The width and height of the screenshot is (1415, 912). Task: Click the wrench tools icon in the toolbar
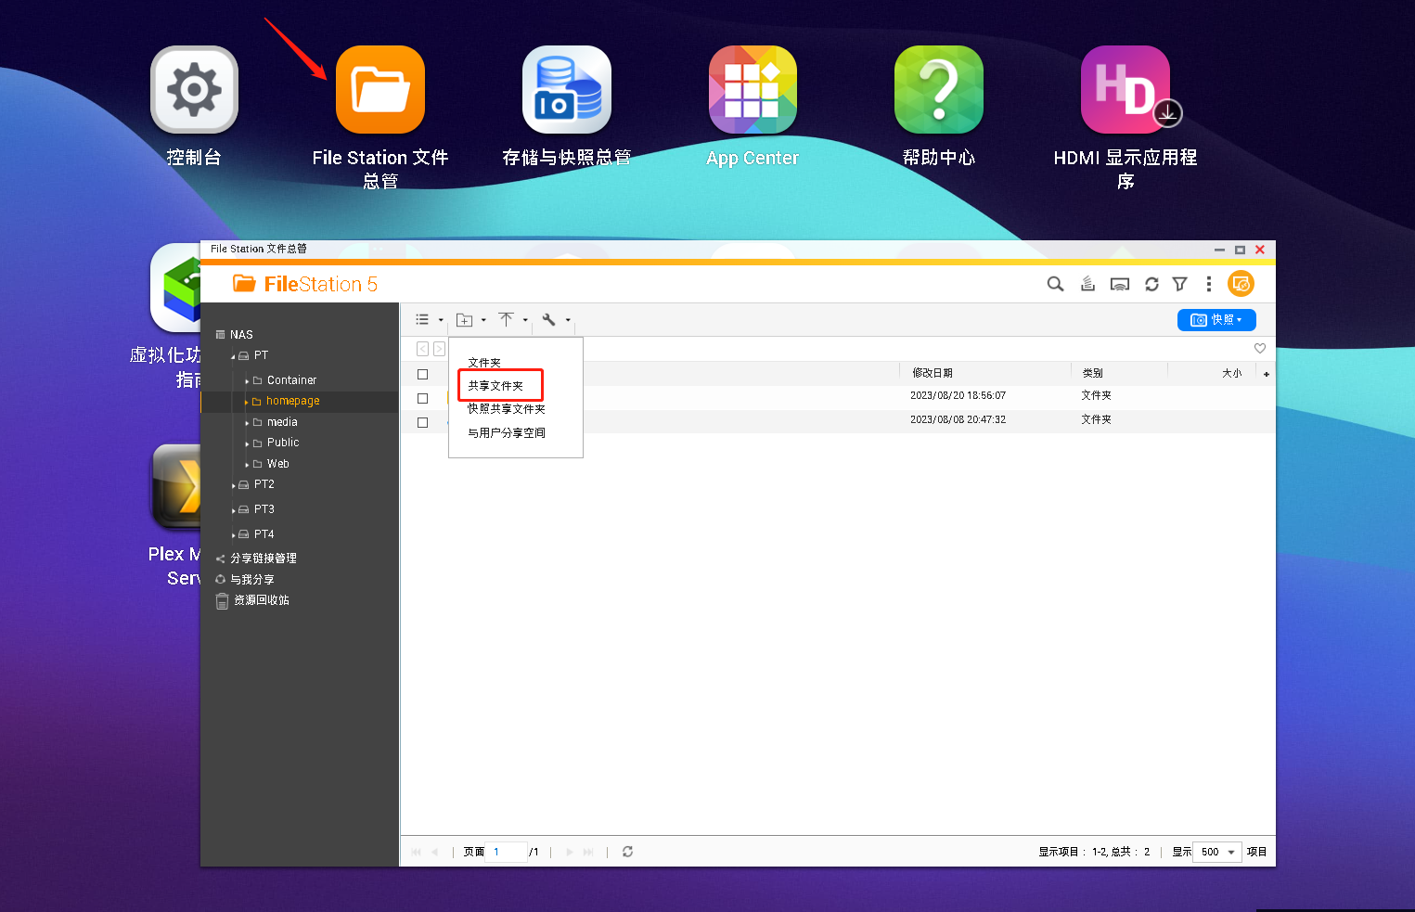(x=549, y=320)
